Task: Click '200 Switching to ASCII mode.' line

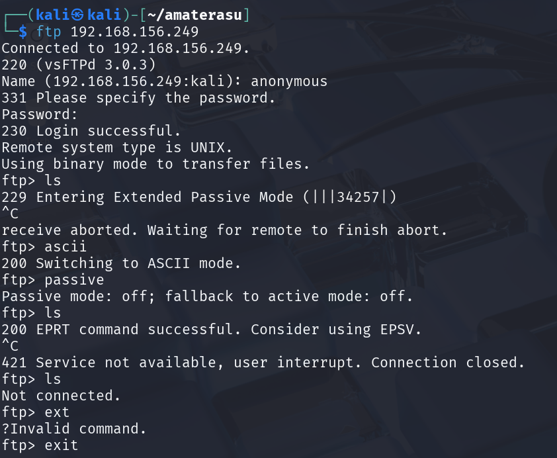Action: (121, 263)
